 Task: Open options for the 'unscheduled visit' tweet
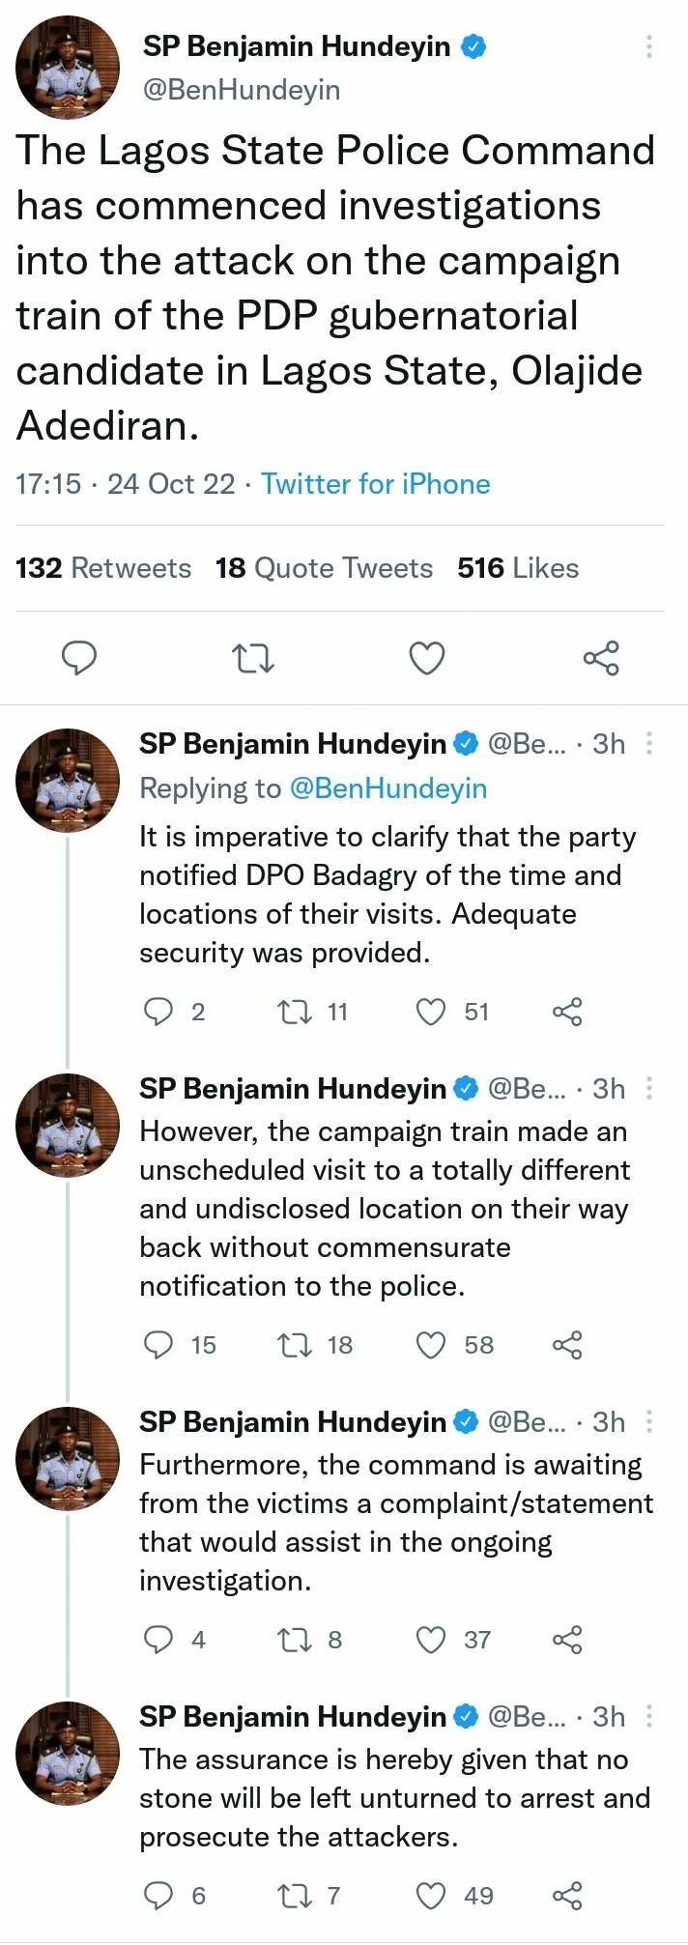click(x=649, y=1089)
